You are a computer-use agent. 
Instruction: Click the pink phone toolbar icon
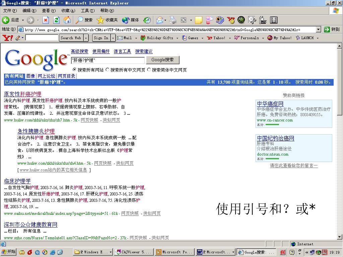click(209, 20)
